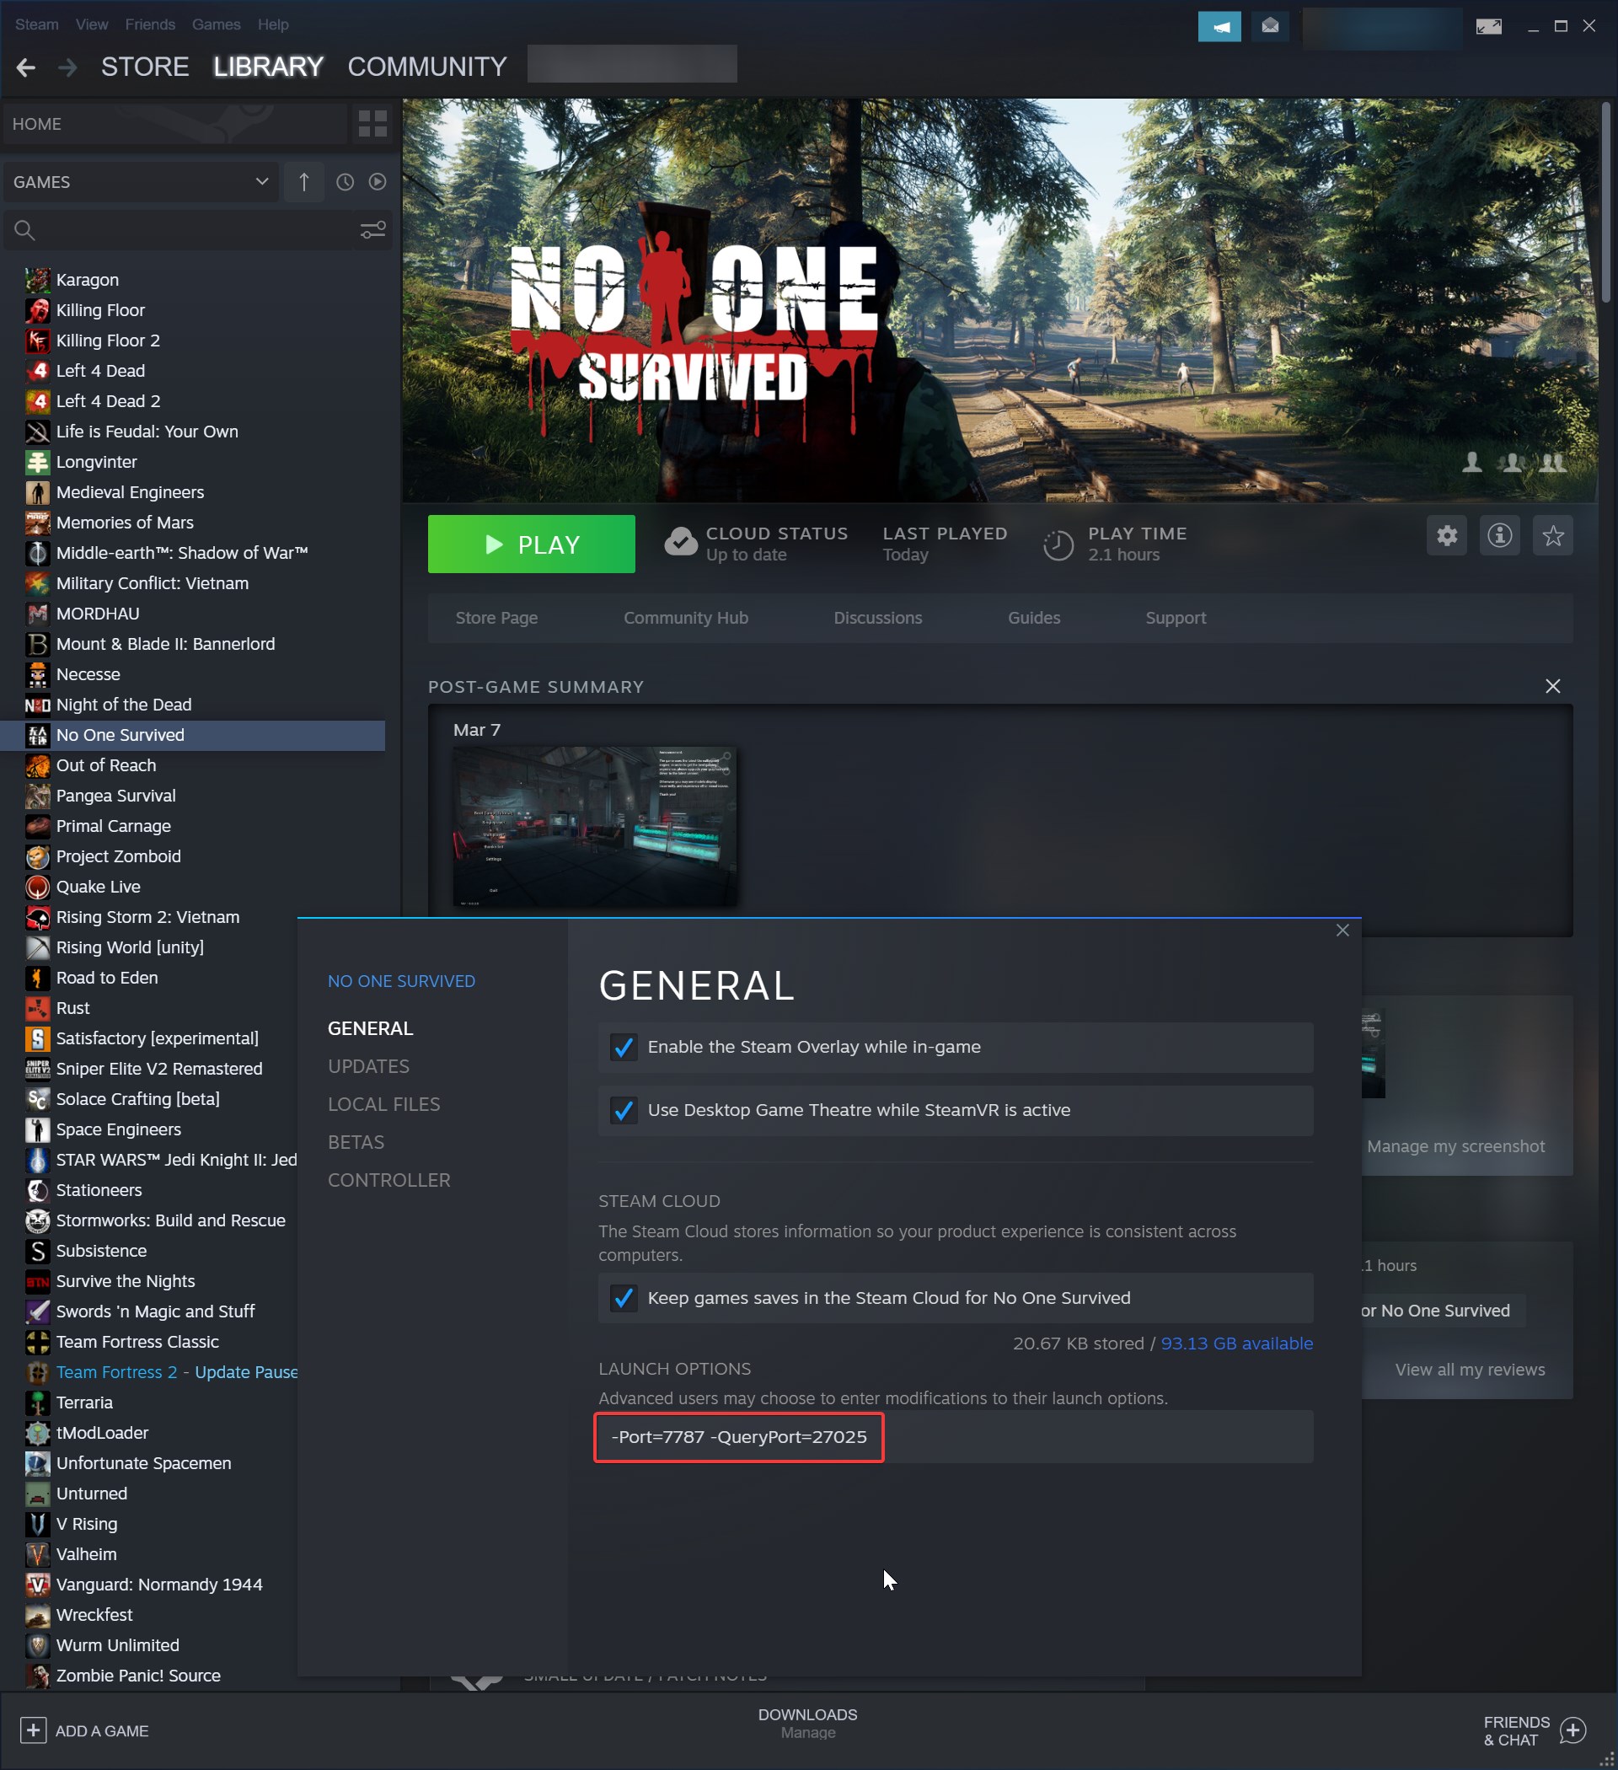1618x1770 pixels.
Task: Click the back navigation arrow
Action: [25, 67]
